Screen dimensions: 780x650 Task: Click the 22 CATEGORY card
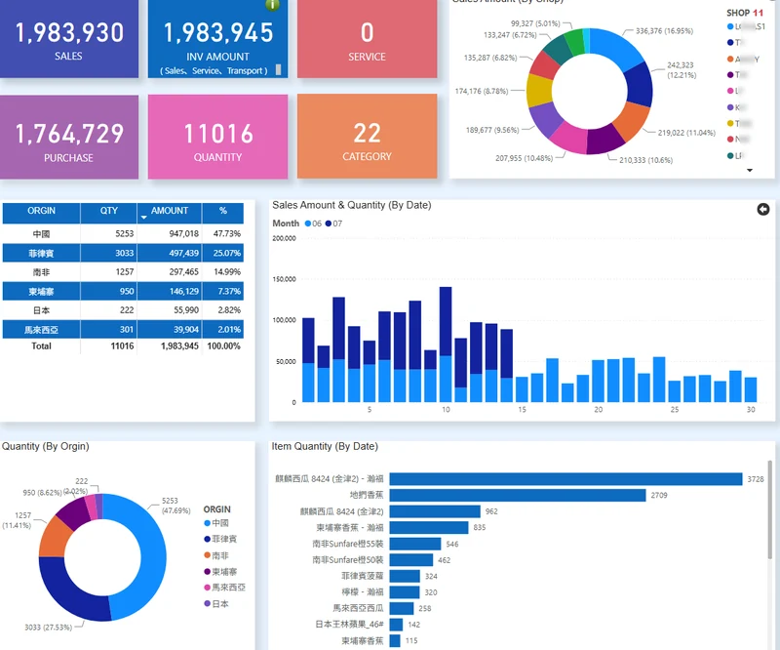coord(368,136)
